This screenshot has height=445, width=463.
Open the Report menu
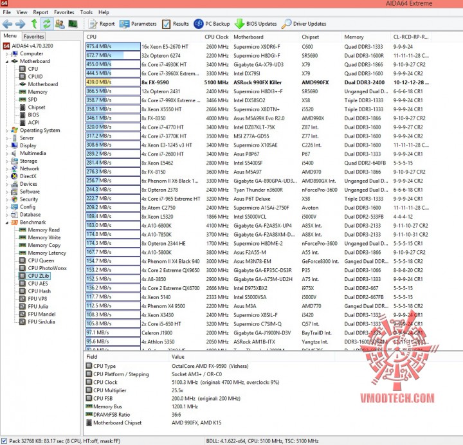click(41, 12)
